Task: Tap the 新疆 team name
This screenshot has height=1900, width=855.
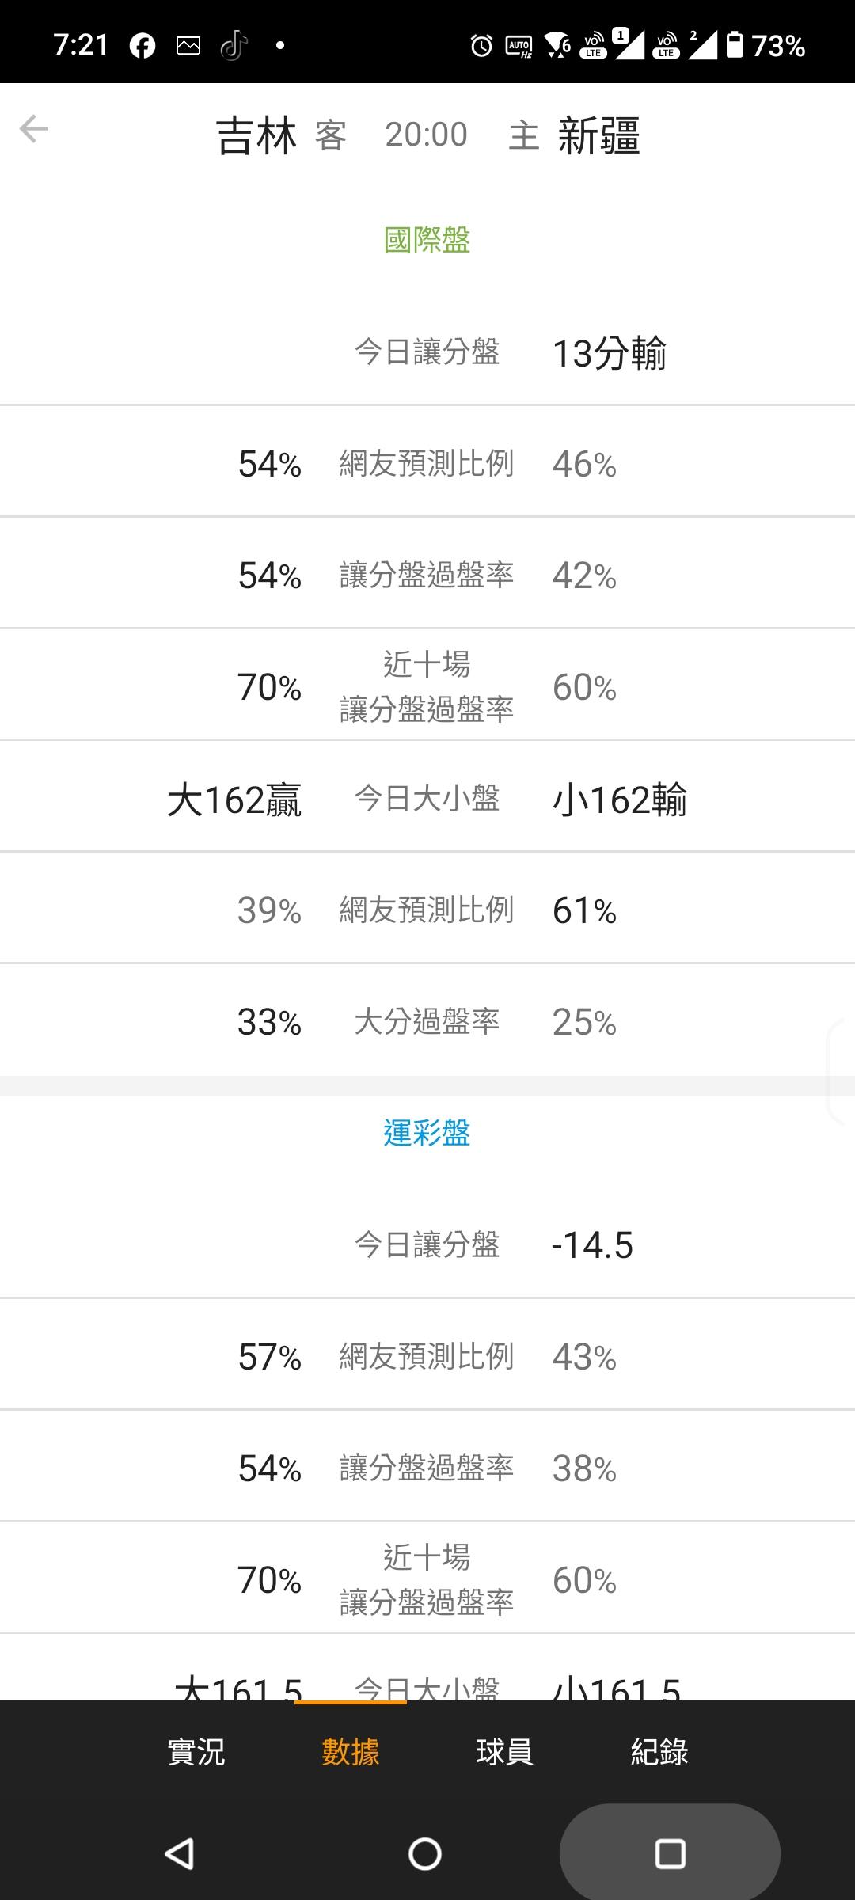Action: click(x=598, y=135)
